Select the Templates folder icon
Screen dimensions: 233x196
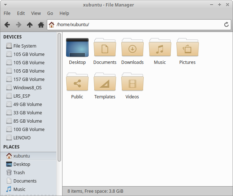[105, 82]
